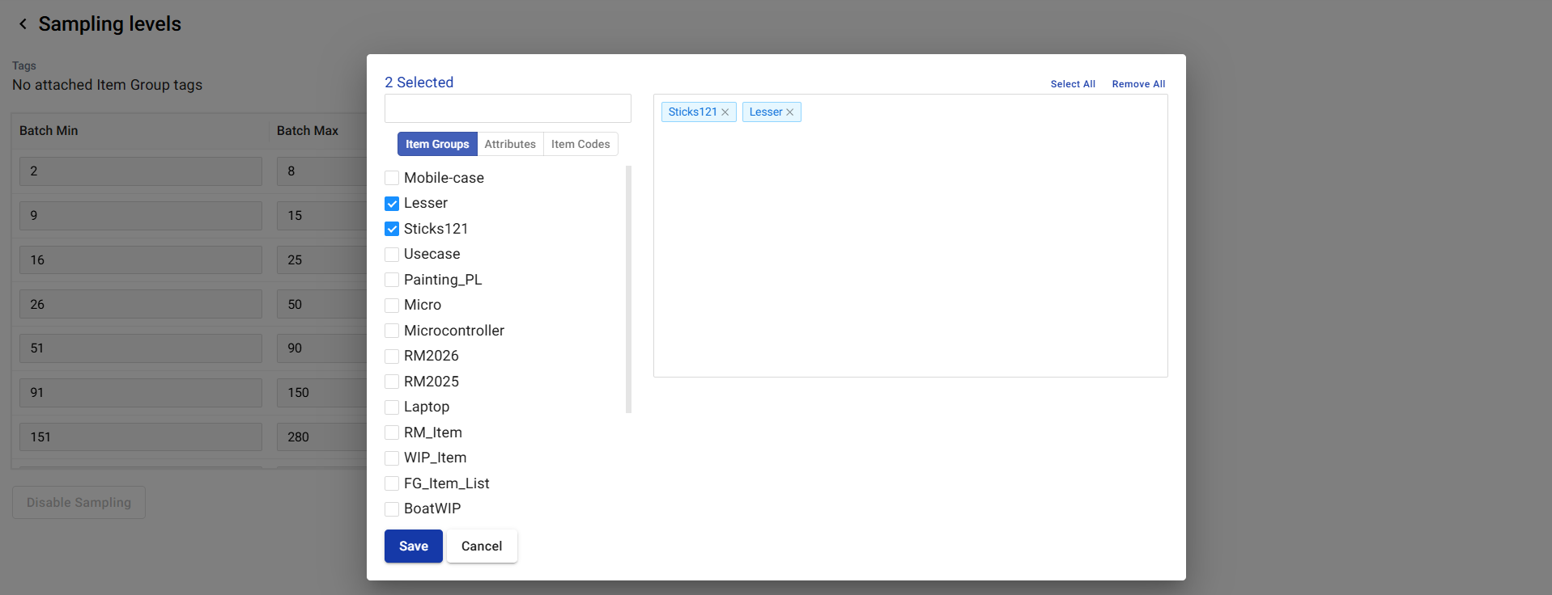Select the Painting_PL checkbox

(x=392, y=280)
